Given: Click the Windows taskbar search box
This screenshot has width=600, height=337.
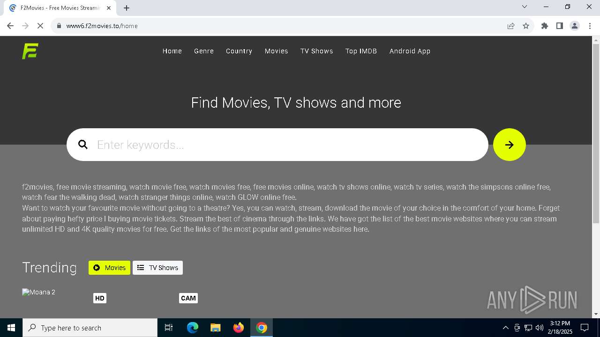Looking at the screenshot, I should (x=90, y=328).
